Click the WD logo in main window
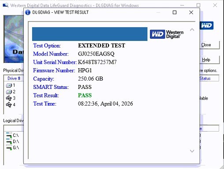This screenshot has height=169, width=224. (206, 26)
